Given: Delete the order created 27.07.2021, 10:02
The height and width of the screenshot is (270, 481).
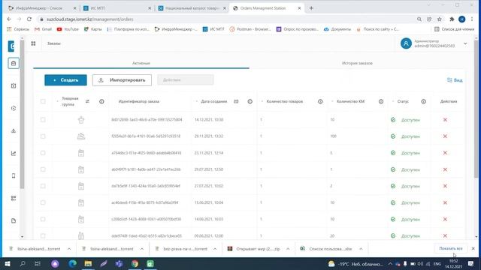Looking at the screenshot, I should (x=445, y=186).
